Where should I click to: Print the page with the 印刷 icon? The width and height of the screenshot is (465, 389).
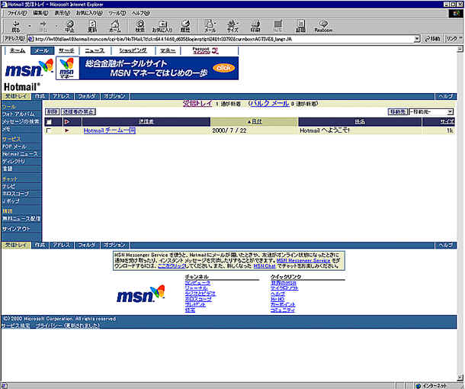pyautogui.click(x=255, y=26)
